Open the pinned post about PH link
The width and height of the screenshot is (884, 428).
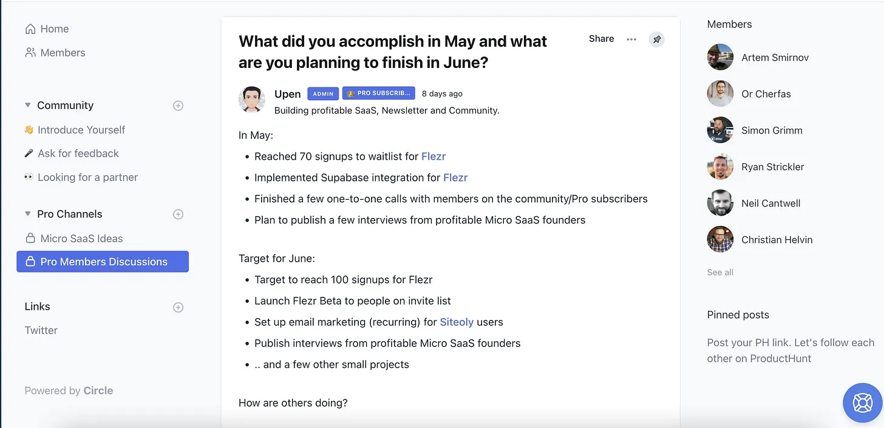(x=790, y=350)
